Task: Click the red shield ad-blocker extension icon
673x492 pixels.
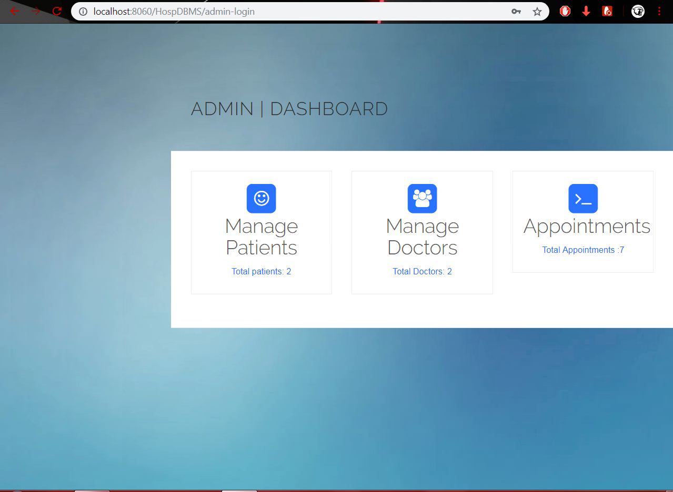Action: tap(565, 11)
